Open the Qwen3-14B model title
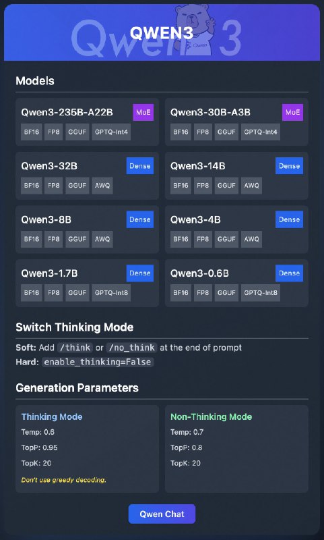Screen dimensions: 324x540 click(198, 166)
